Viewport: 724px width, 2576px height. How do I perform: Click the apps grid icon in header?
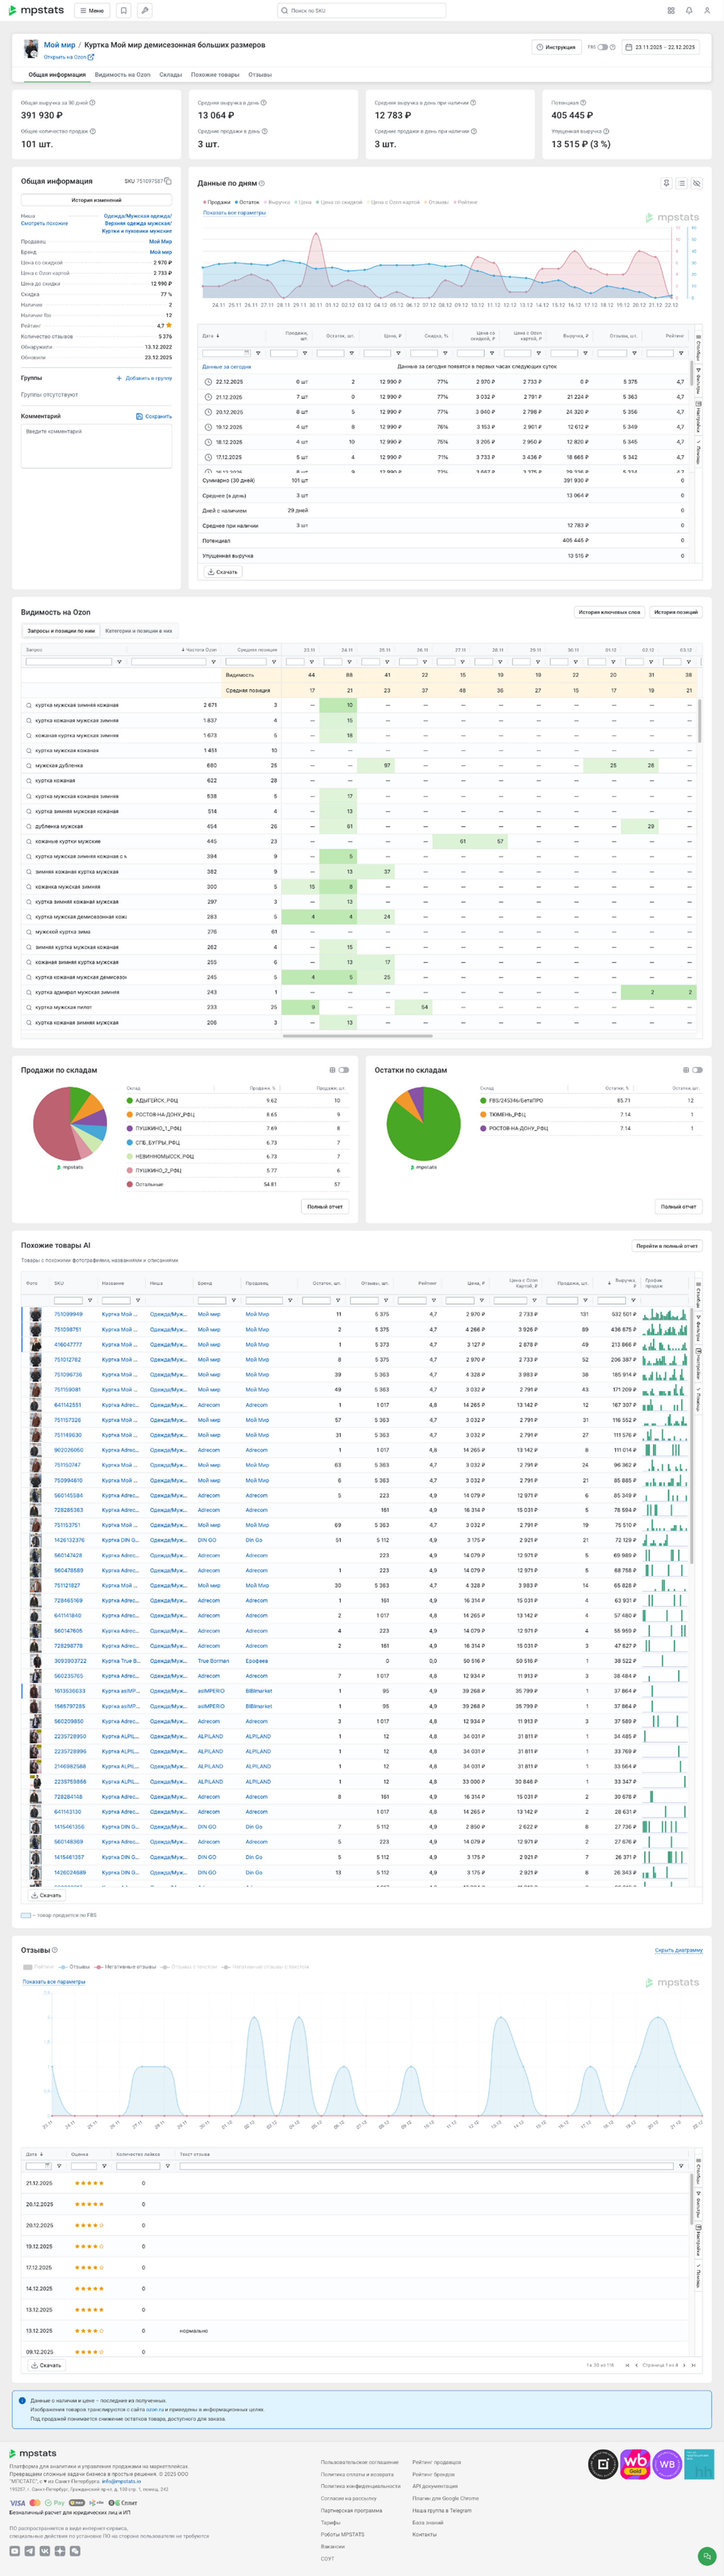(x=670, y=11)
